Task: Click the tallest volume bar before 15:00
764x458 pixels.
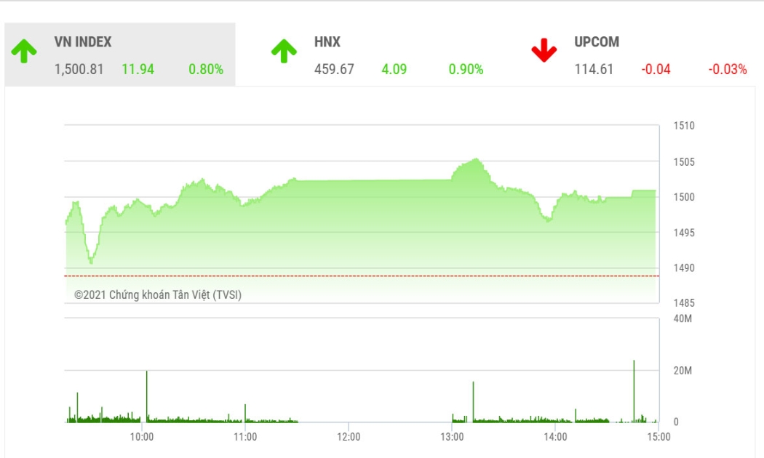Action: (634, 391)
